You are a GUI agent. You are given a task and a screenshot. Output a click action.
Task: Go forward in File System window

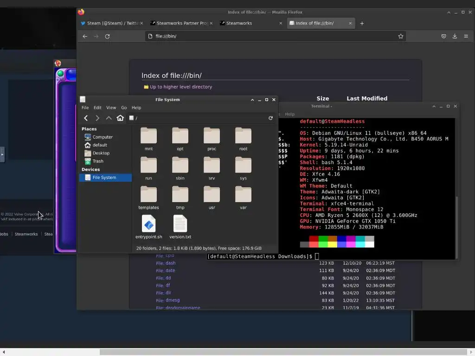tap(97, 118)
